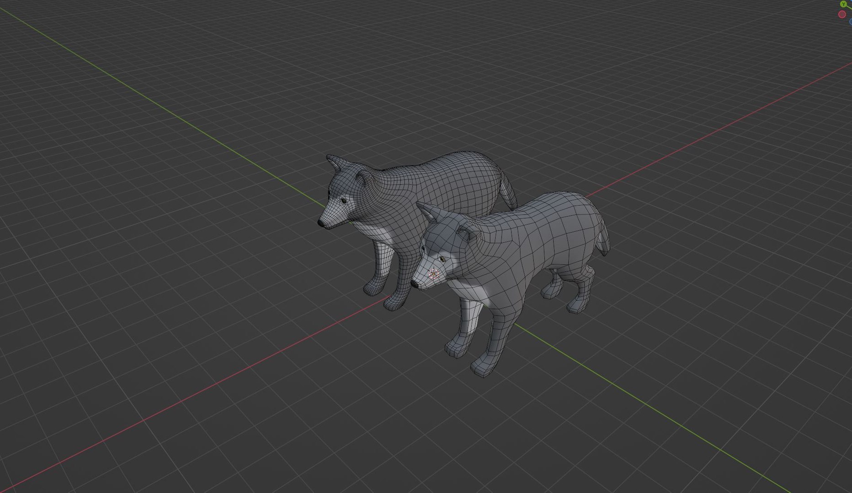Click the red negative X axis gizmo circle
This screenshot has height=493, width=852.
842,15
